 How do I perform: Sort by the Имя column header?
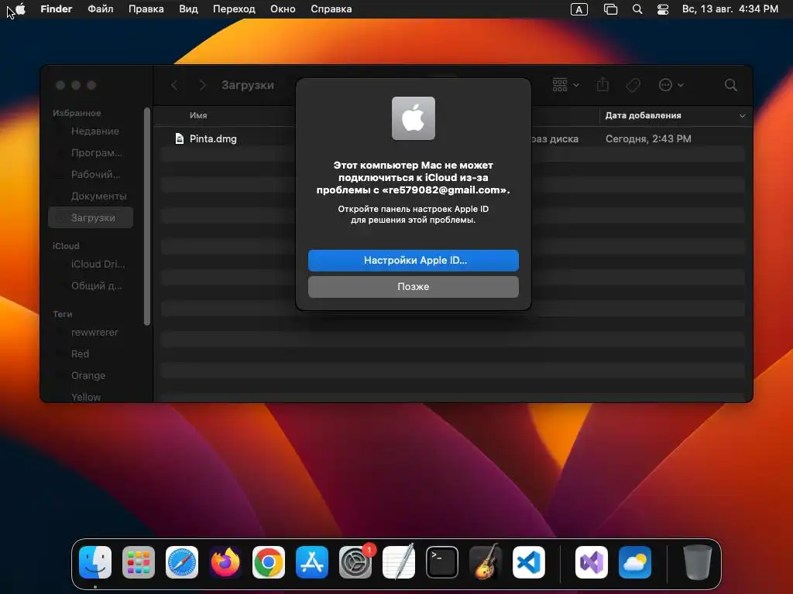click(x=198, y=115)
